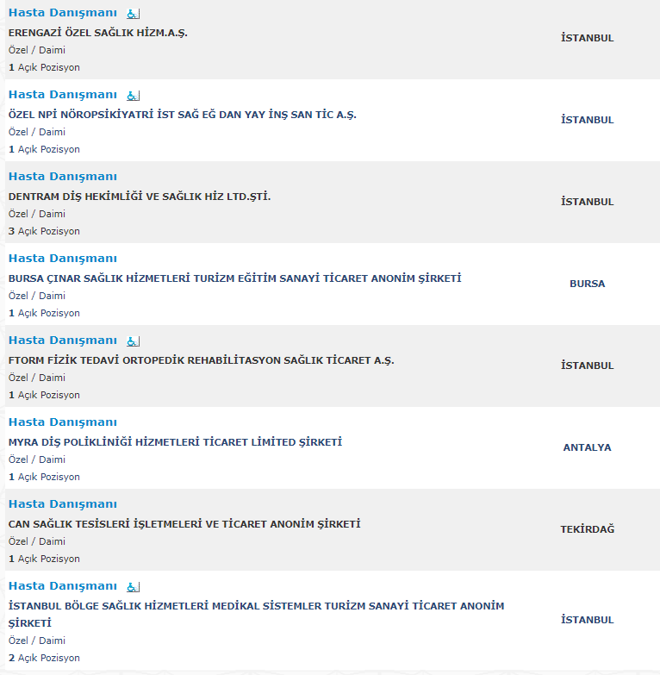Click the disability icon in the ERENGAZİ listing
The image size is (660, 675).
133,14
